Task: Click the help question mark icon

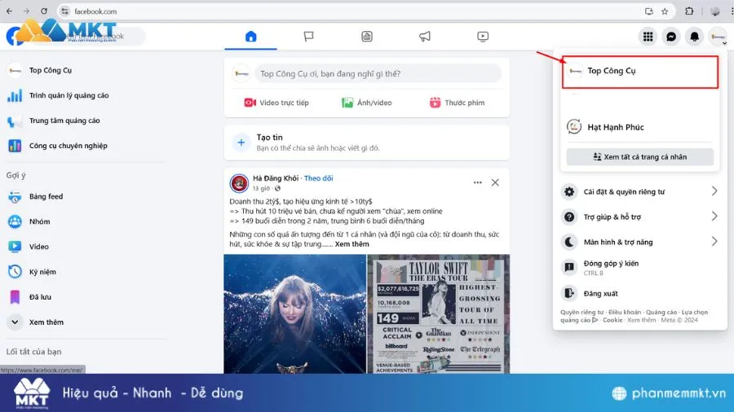Action: tap(569, 217)
